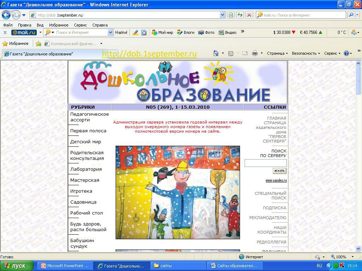Click the Compatibility View icon in address bar
Viewport: 362px width, 271px height.
click(x=231, y=15)
